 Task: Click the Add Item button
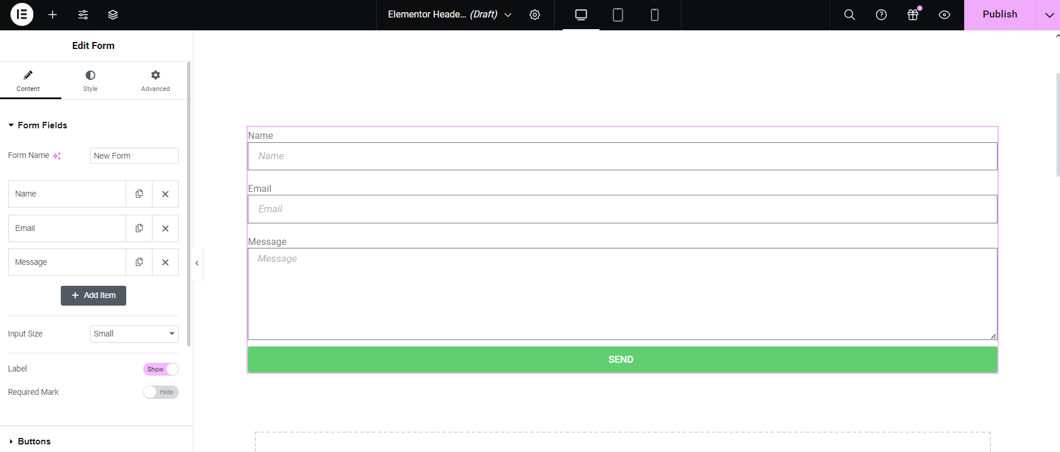[x=93, y=295]
